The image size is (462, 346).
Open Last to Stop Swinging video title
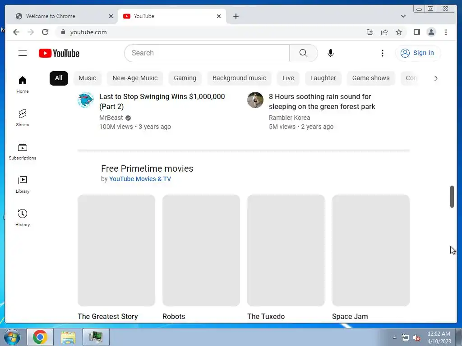pos(162,101)
